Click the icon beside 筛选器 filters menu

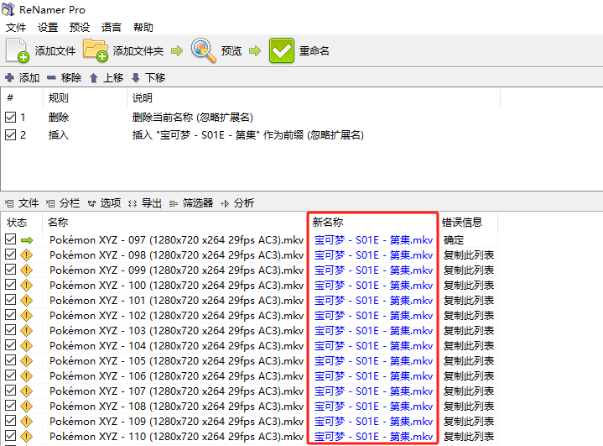click(x=174, y=203)
